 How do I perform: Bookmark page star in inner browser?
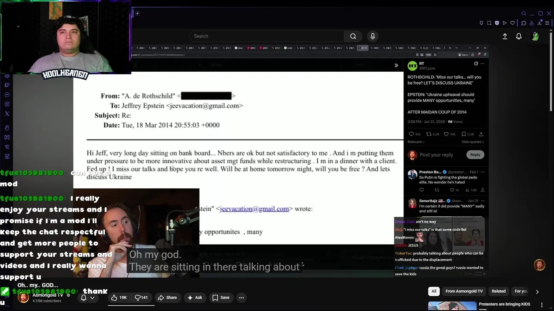(x=435, y=55)
